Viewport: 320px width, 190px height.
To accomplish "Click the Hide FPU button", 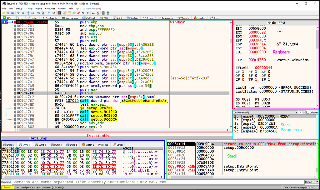I will 276,22.
